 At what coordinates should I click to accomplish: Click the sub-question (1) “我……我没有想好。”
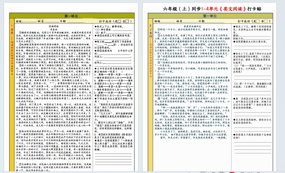point(252,69)
